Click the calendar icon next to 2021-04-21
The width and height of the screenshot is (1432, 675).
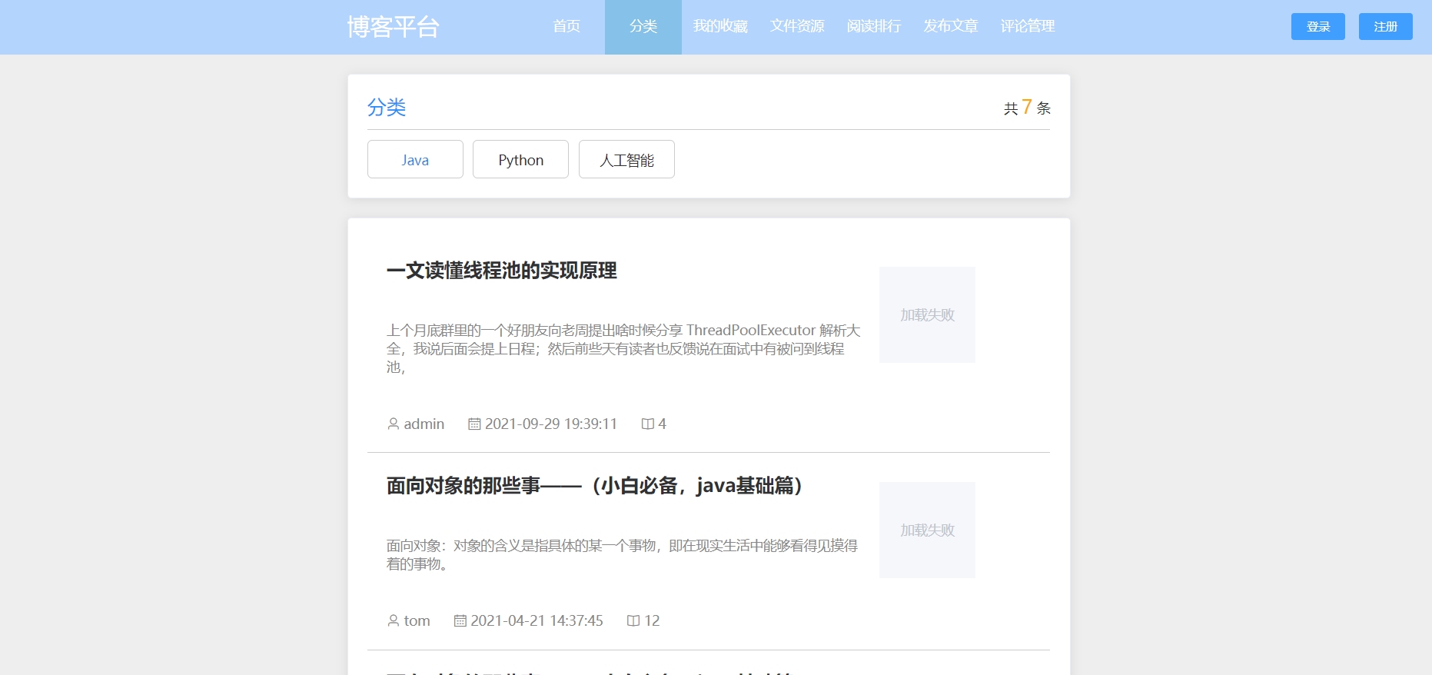[460, 620]
